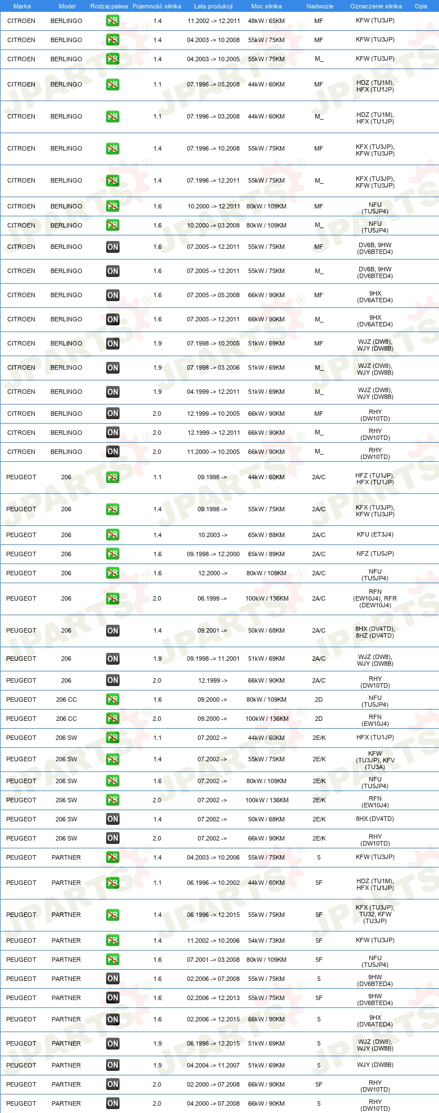Screen dimensions: 439x1113
Task: Click the Oznaczenie silnika column header
Action: click(376, 6)
